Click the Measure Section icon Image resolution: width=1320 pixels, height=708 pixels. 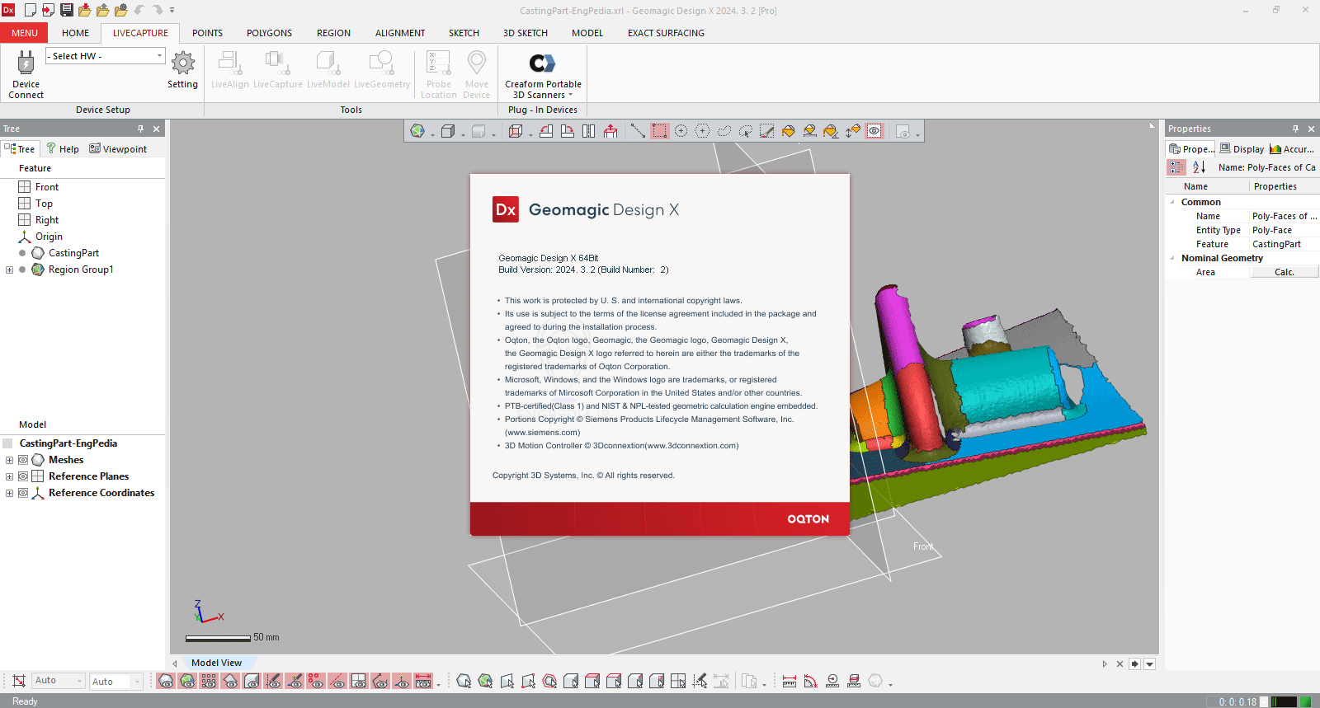pyautogui.click(x=854, y=681)
